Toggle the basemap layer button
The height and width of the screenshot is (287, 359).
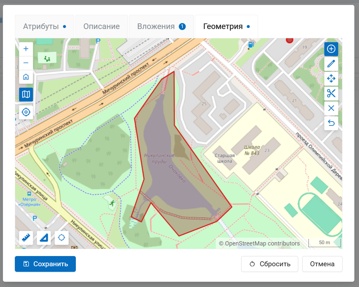click(x=26, y=95)
